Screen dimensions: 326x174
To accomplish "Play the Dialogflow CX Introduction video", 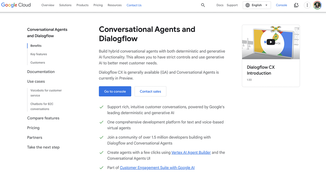I will click(x=271, y=42).
